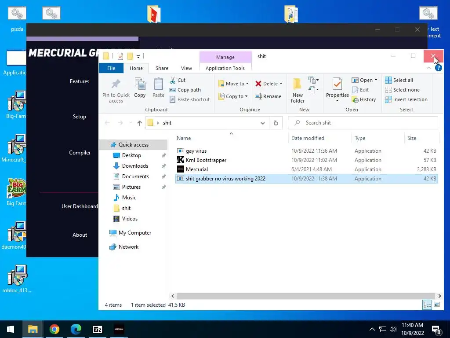The image size is (450, 338).
Task: Click Invert selection
Action: (406, 99)
